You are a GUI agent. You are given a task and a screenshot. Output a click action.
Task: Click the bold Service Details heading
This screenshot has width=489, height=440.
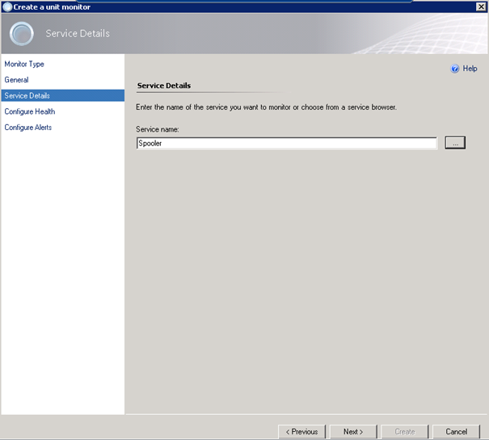pos(164,86)
